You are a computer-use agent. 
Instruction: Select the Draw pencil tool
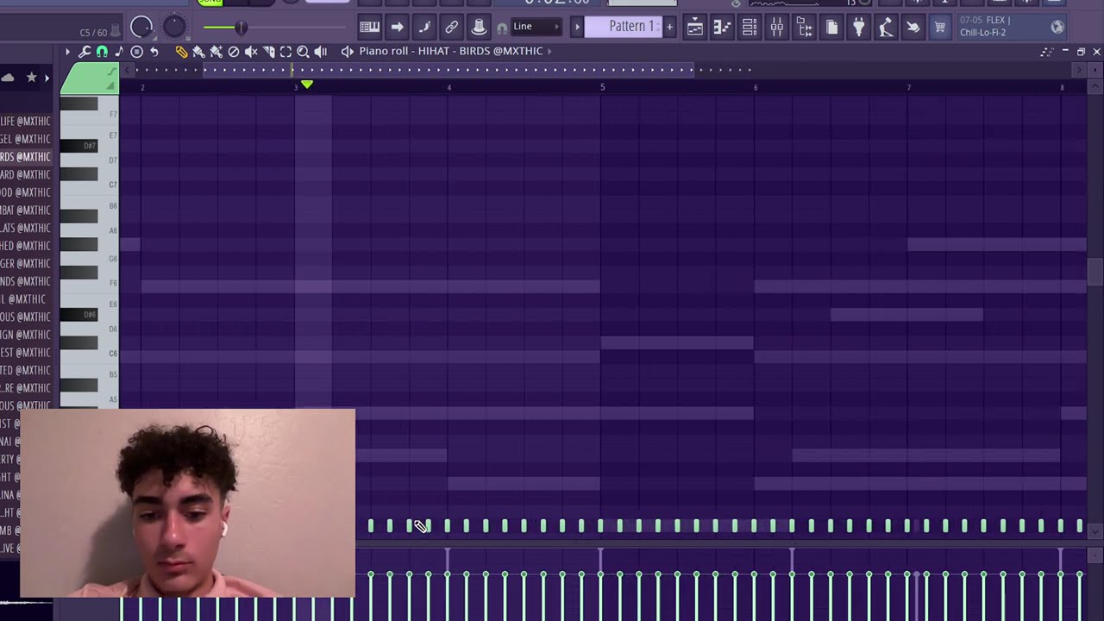tap(181, 52)
